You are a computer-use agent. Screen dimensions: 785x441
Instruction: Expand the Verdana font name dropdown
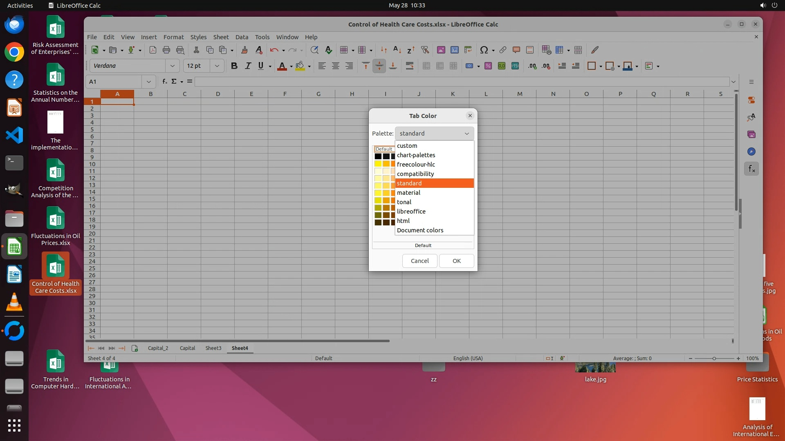(172, 66)
